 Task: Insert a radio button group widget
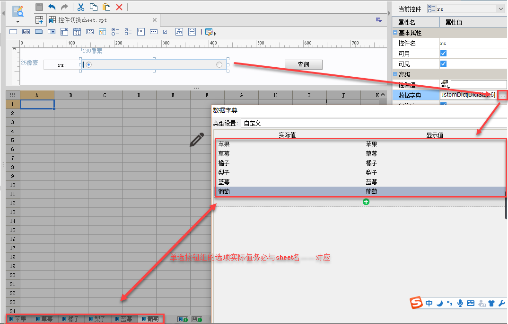coord(115,32)
